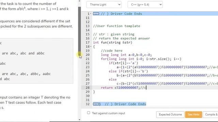Screen dimensions: 218x122
Task: Open the C++ (g++ 5.4) language dropdown
Action: point(145,4)
